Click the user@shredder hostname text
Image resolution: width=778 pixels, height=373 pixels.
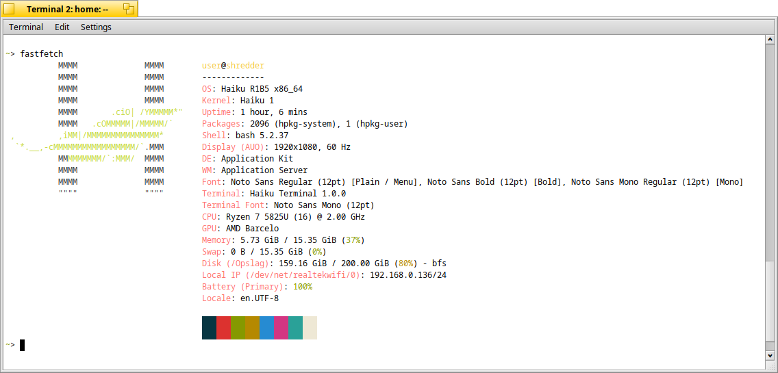233,66
